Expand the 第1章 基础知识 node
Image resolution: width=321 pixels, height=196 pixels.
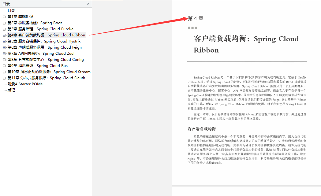pos(4,17)
